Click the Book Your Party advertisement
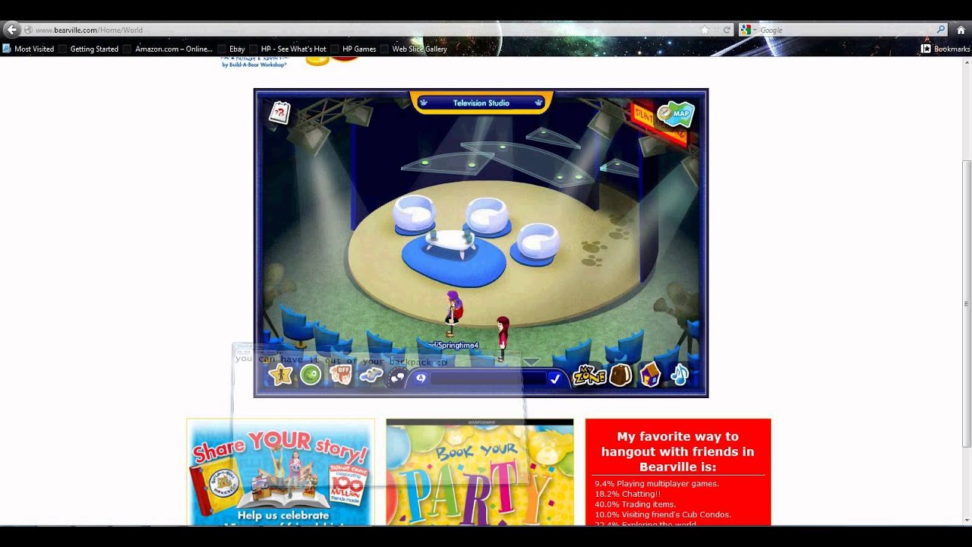972x547 pixels. (480, 473)
